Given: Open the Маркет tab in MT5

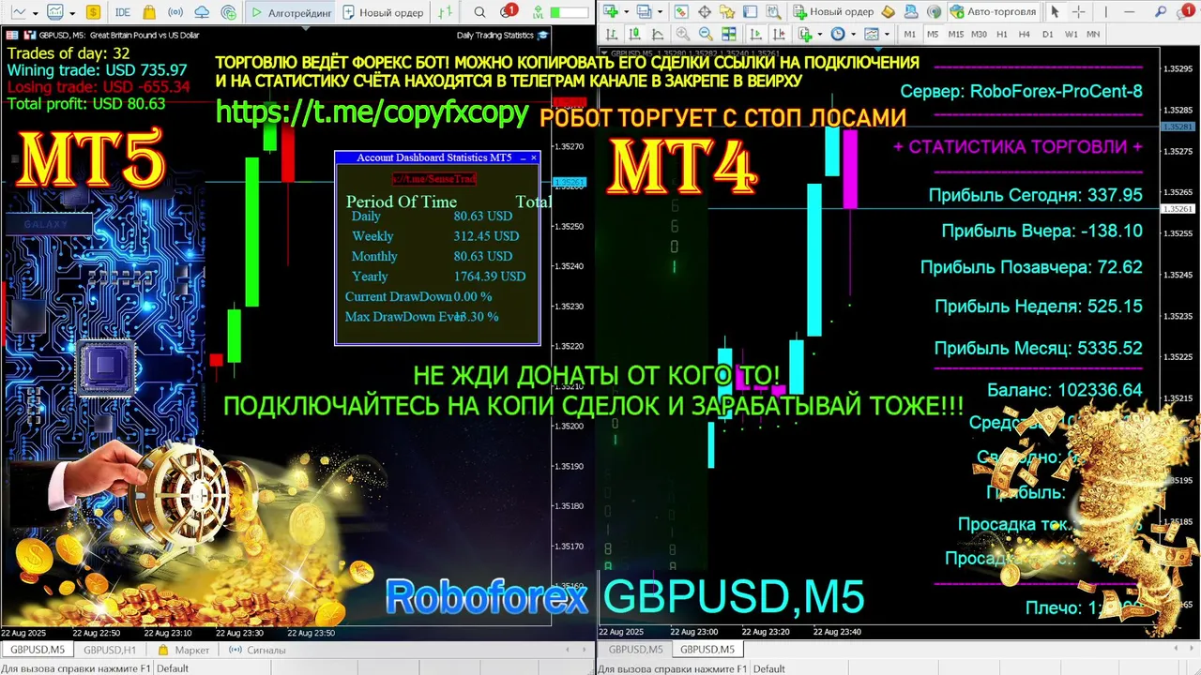Looking at the screenshot, I should [x=184, y=650].
